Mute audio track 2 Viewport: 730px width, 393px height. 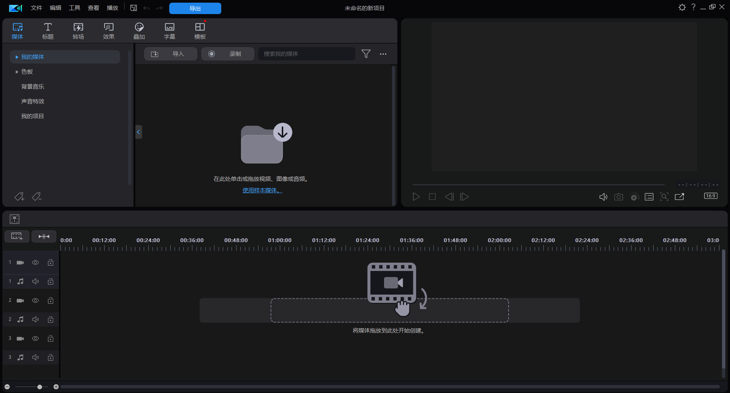pos(35,320)
